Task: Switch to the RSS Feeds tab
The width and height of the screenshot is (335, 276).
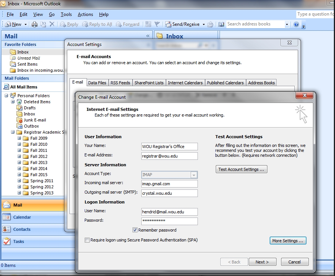Action: (x=120, y=83)
